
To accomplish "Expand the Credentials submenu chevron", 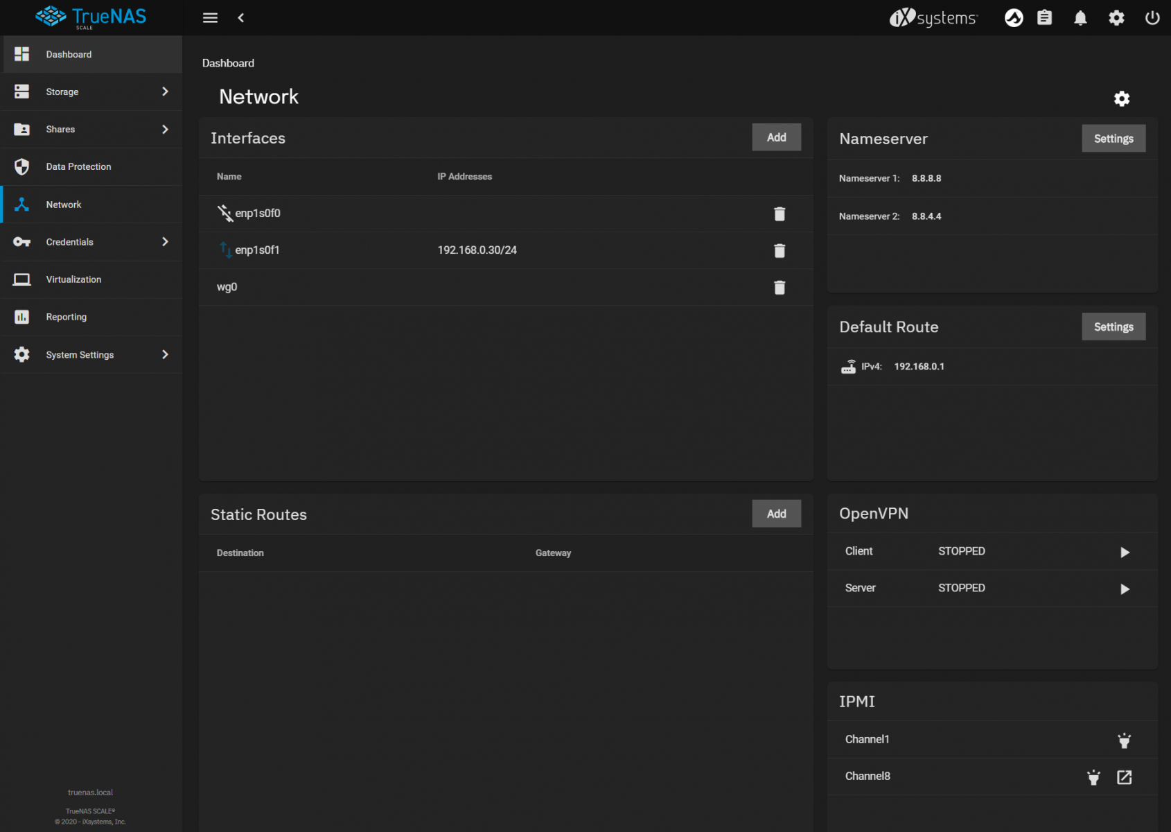I will click(165, 241).
